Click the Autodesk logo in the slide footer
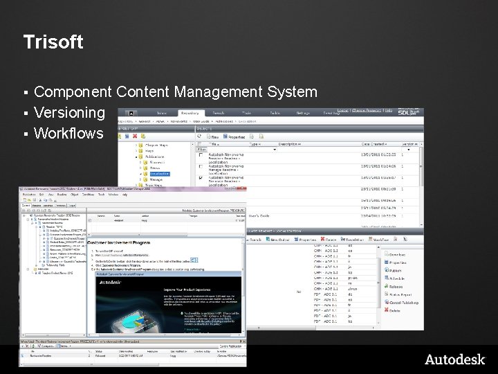 coord(455,359)
